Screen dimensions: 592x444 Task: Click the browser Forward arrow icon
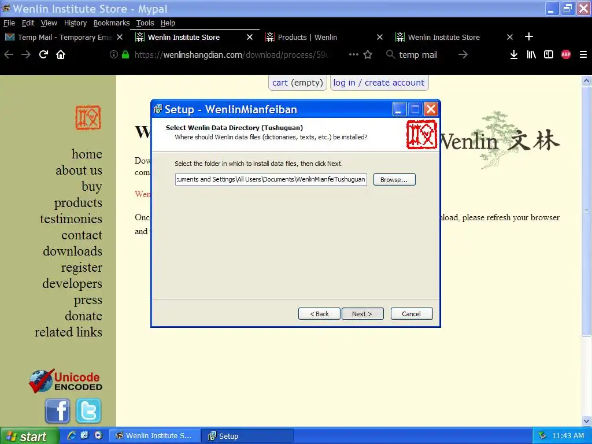click(x=26, y=55)
